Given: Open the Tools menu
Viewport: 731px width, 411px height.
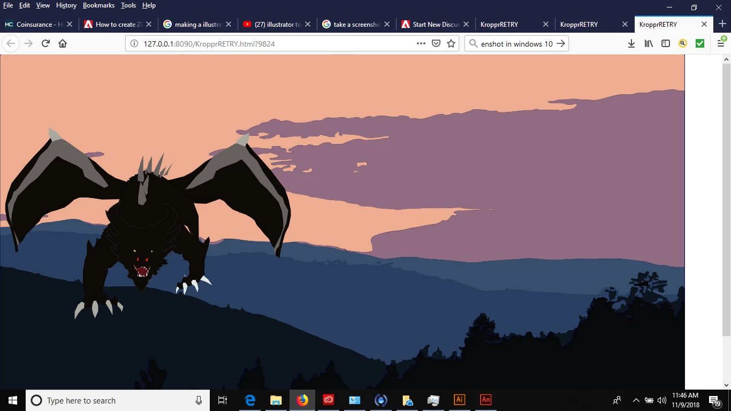Looking at the screenshot, I should (128, 5).
